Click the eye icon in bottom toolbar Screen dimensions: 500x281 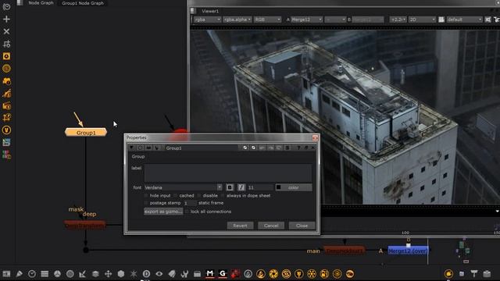pyautogui.click(x=159, y=274)
